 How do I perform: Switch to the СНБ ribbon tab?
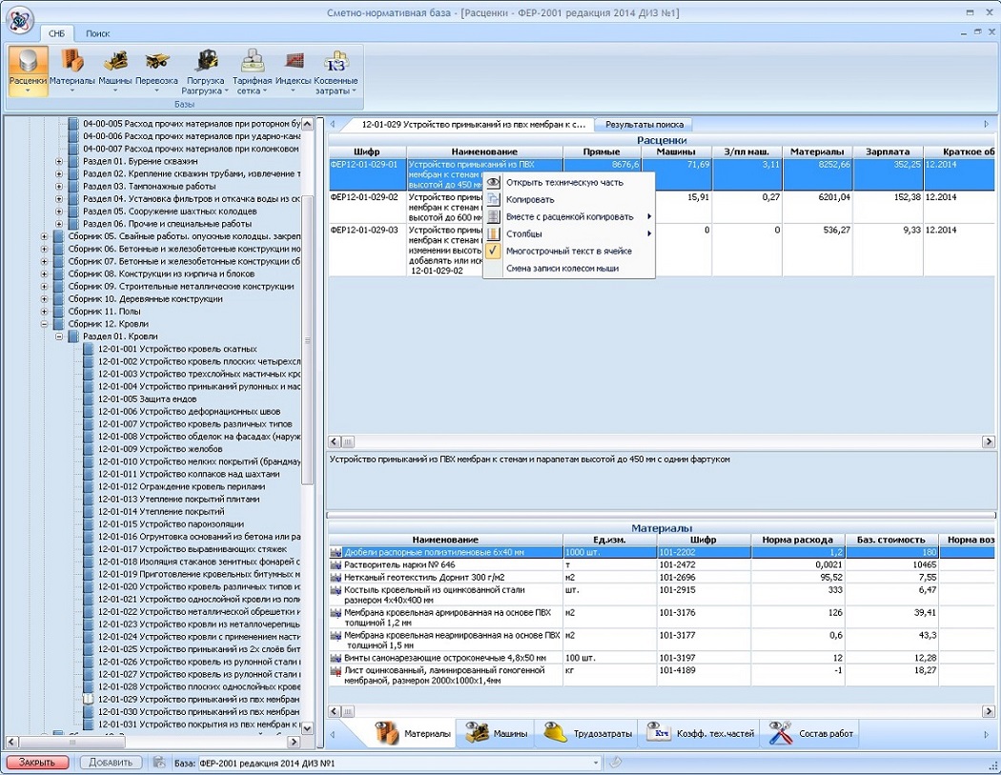coord(56,33)
